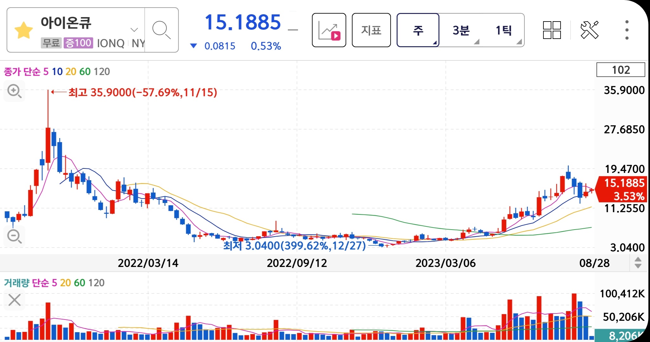Screen dimensions: 650x342
Task: Toggle the yellow favorite star for 아이온큐
Action: click(24, 30)
